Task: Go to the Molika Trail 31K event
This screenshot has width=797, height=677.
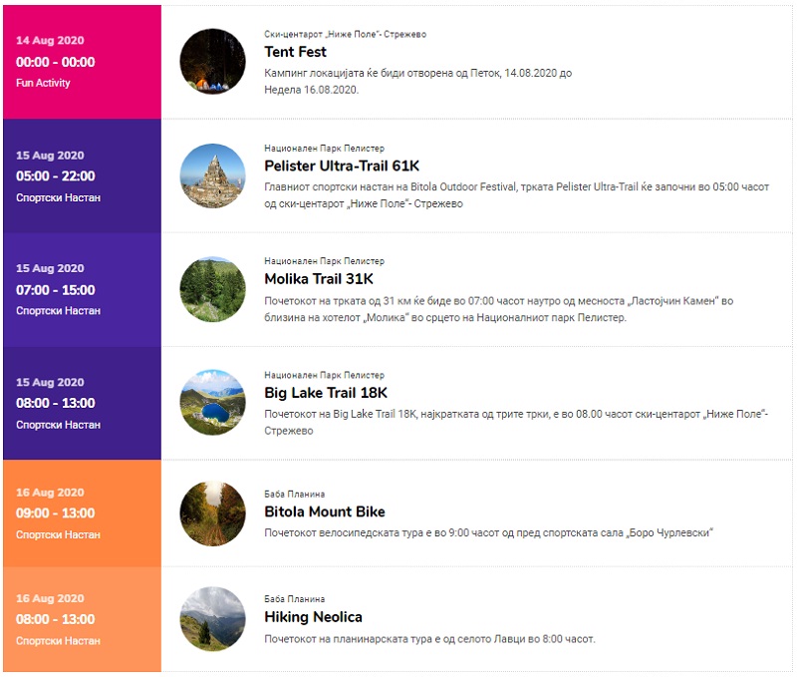Action: tap(319, 279)
